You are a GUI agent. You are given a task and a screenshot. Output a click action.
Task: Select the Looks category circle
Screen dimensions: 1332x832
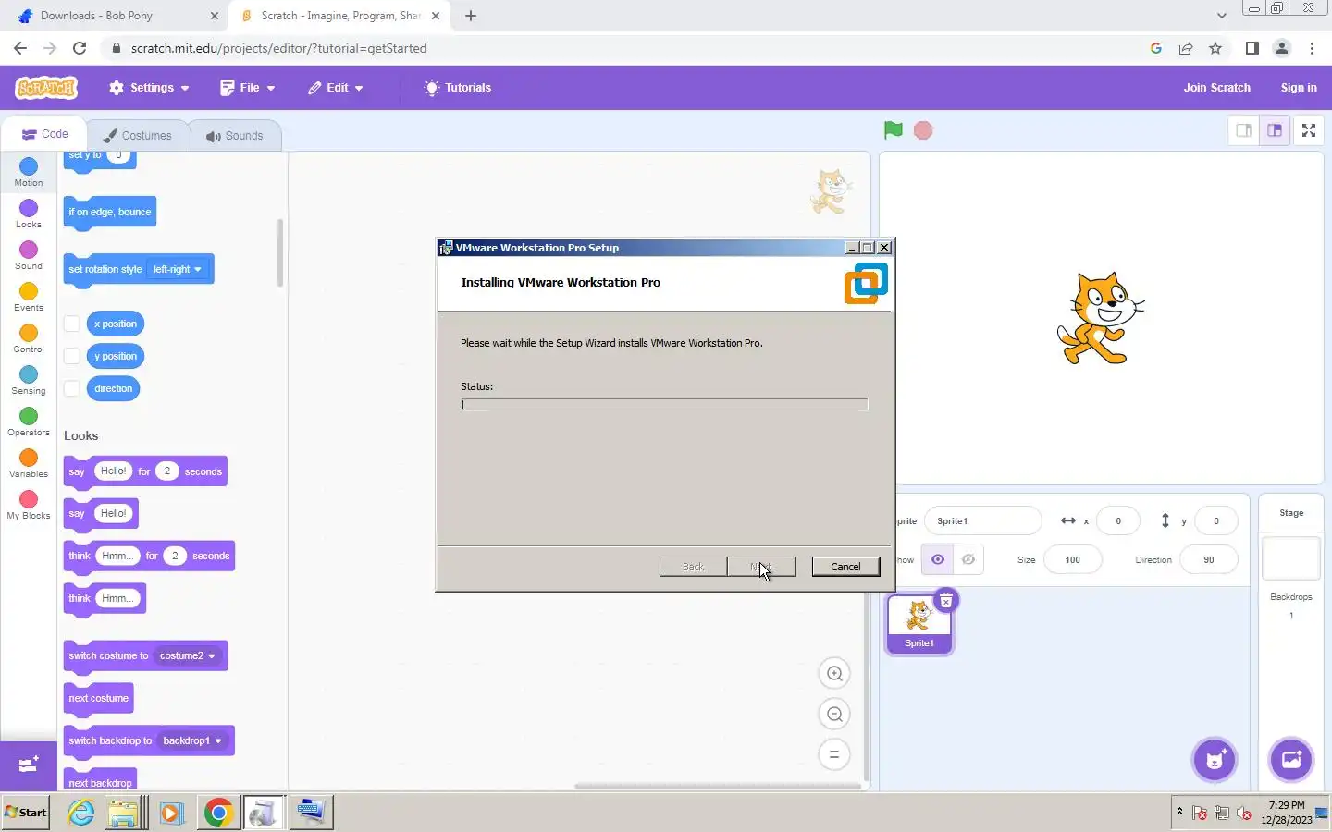pyautogui.click(x=29, y=208)
